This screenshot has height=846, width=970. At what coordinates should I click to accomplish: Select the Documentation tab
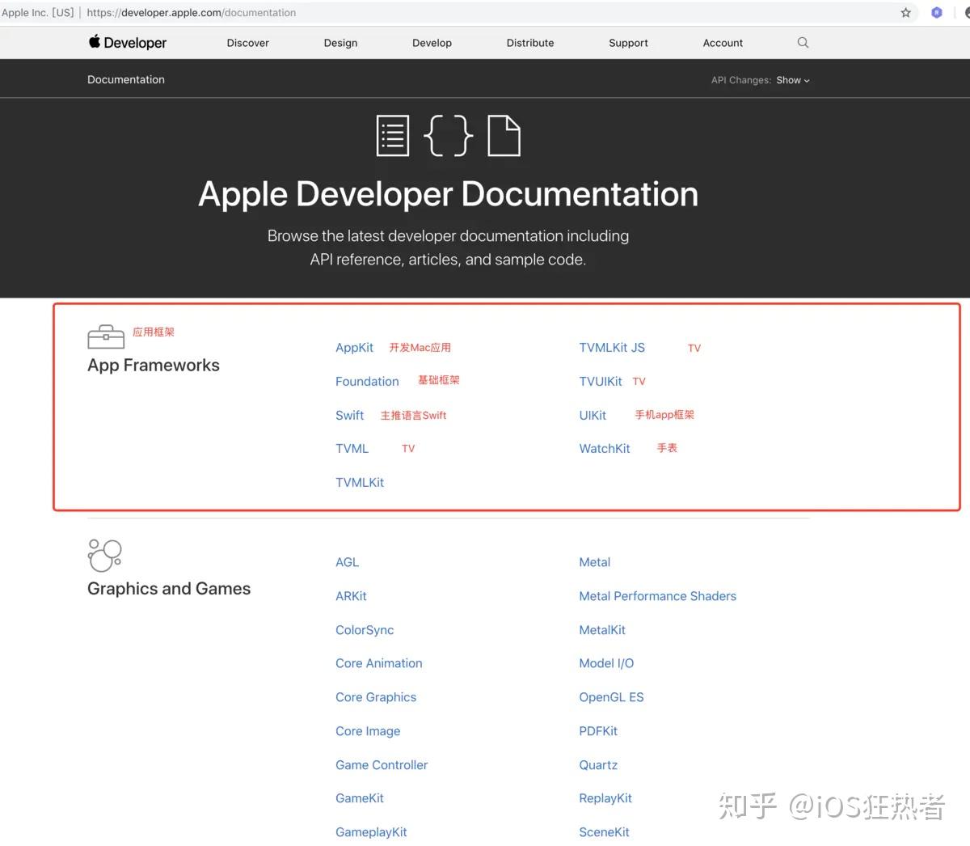pos(125,79)
